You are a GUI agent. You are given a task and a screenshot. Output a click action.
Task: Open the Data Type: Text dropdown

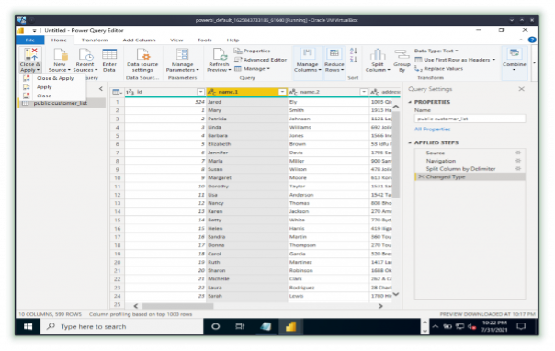coord(436,51)
